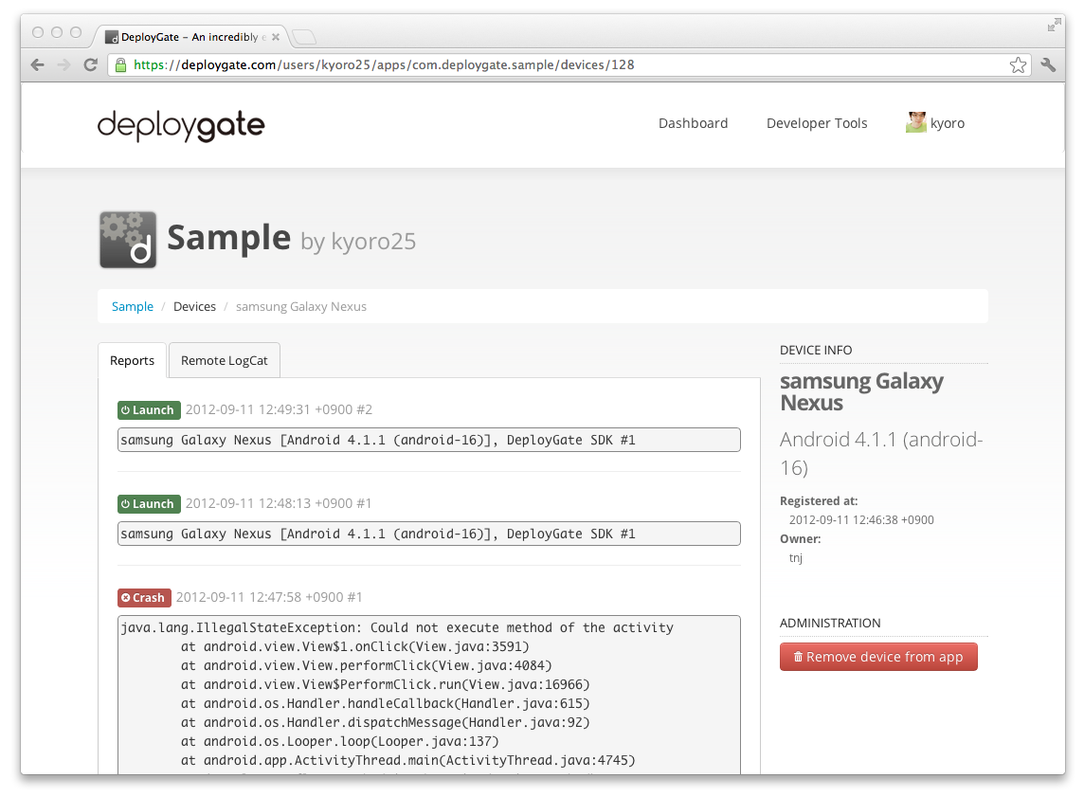
Task: Click the Sample app gear icon
Action: click(x=128, y=240)
